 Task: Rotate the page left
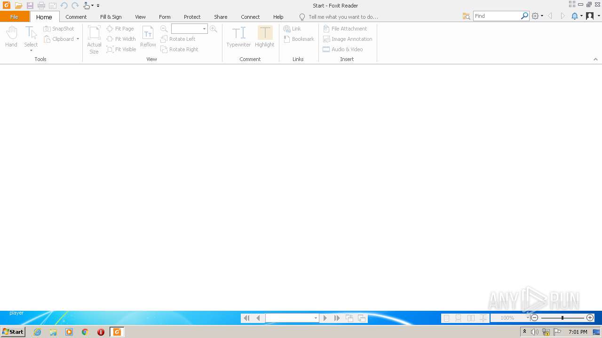[x=178, y=39]
